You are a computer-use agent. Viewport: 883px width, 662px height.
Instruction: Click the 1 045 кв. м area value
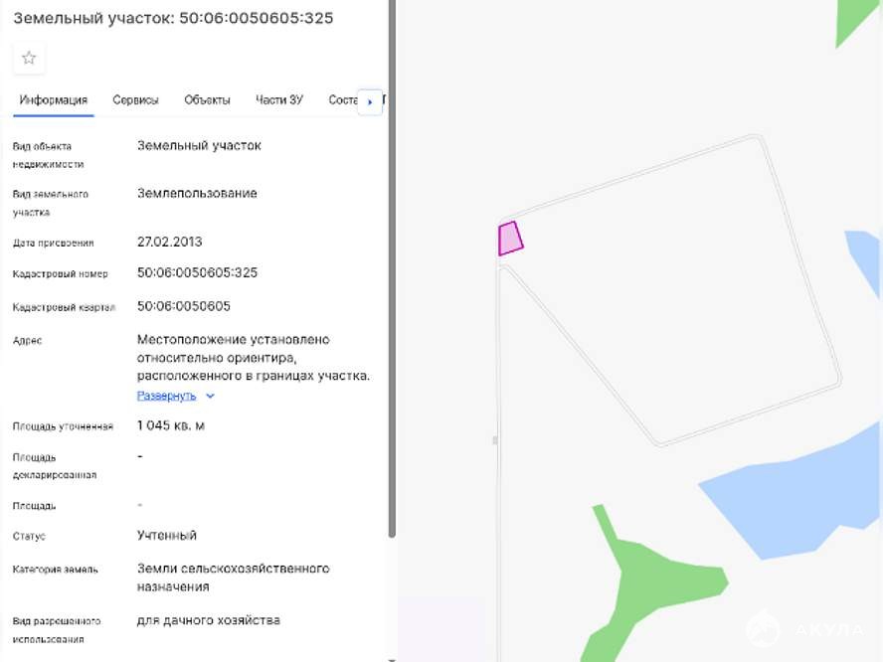coord(171,425)
